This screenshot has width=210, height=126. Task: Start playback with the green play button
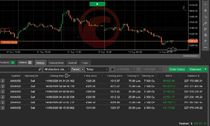point(97,4)
